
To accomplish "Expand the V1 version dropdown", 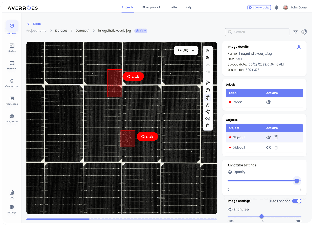I will click(141, 31).
